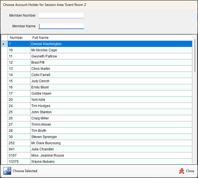Click member number cell 17
Viewport: 198px width, 178px height.
[19, 93]
